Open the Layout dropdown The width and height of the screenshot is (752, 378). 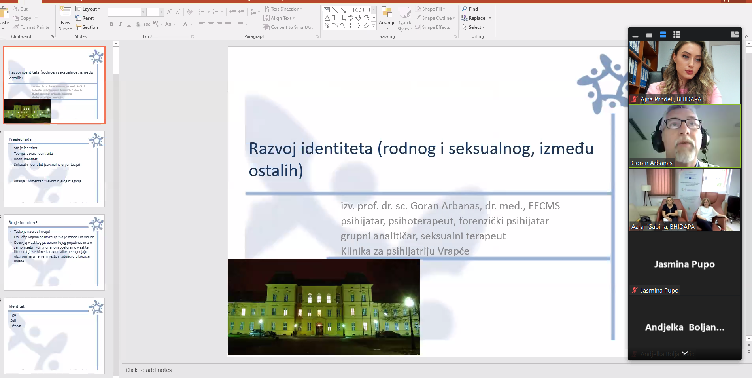point(88,9)
